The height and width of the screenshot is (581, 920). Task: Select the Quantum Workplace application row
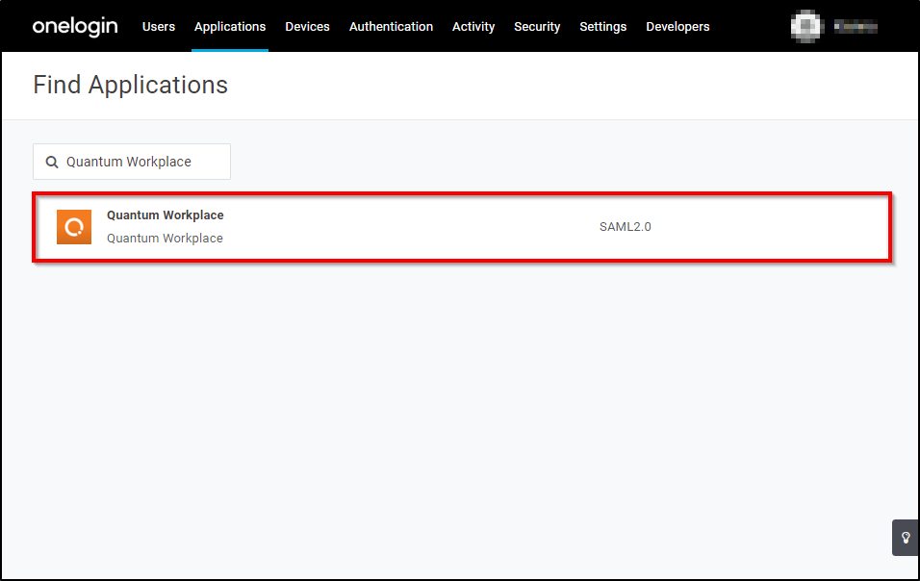(462, 227)
